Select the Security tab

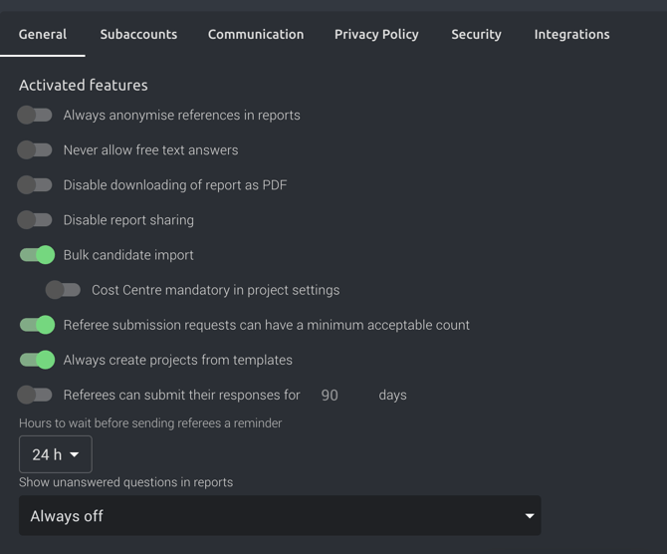(476, 34)
